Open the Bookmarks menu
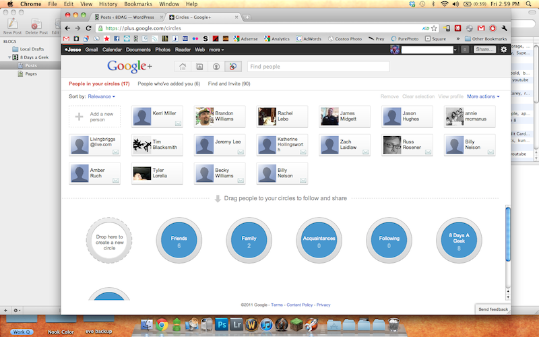539x337 pixels. tap(138, 4)
